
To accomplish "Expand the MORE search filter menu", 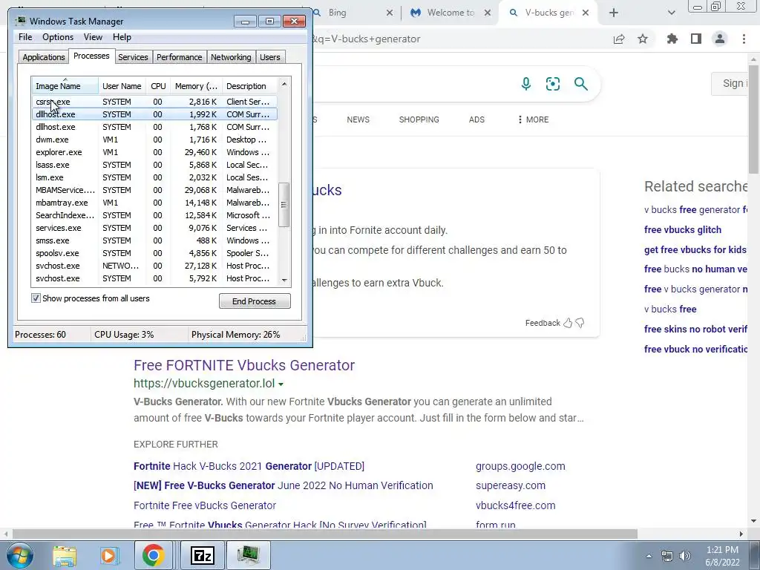I will tap(533, 119).
